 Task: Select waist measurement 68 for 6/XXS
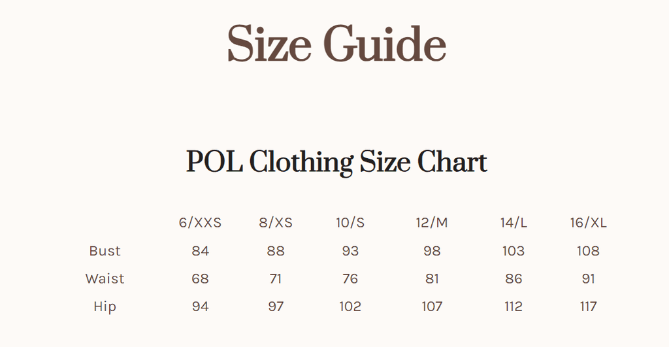pyautogui.click(x=200, y=279)
